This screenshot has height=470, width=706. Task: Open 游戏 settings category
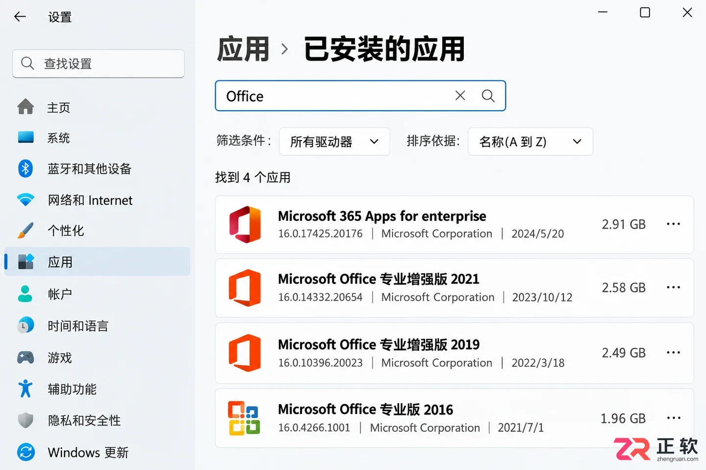[97, 357]
